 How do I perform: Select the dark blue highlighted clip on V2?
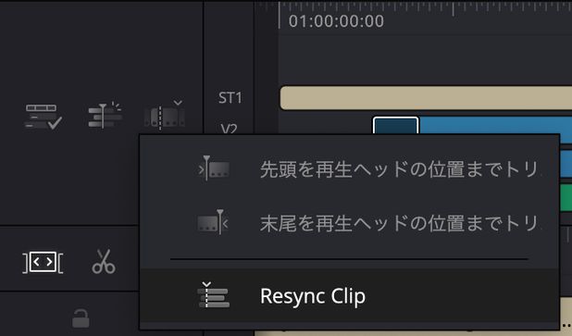(396, 126)
